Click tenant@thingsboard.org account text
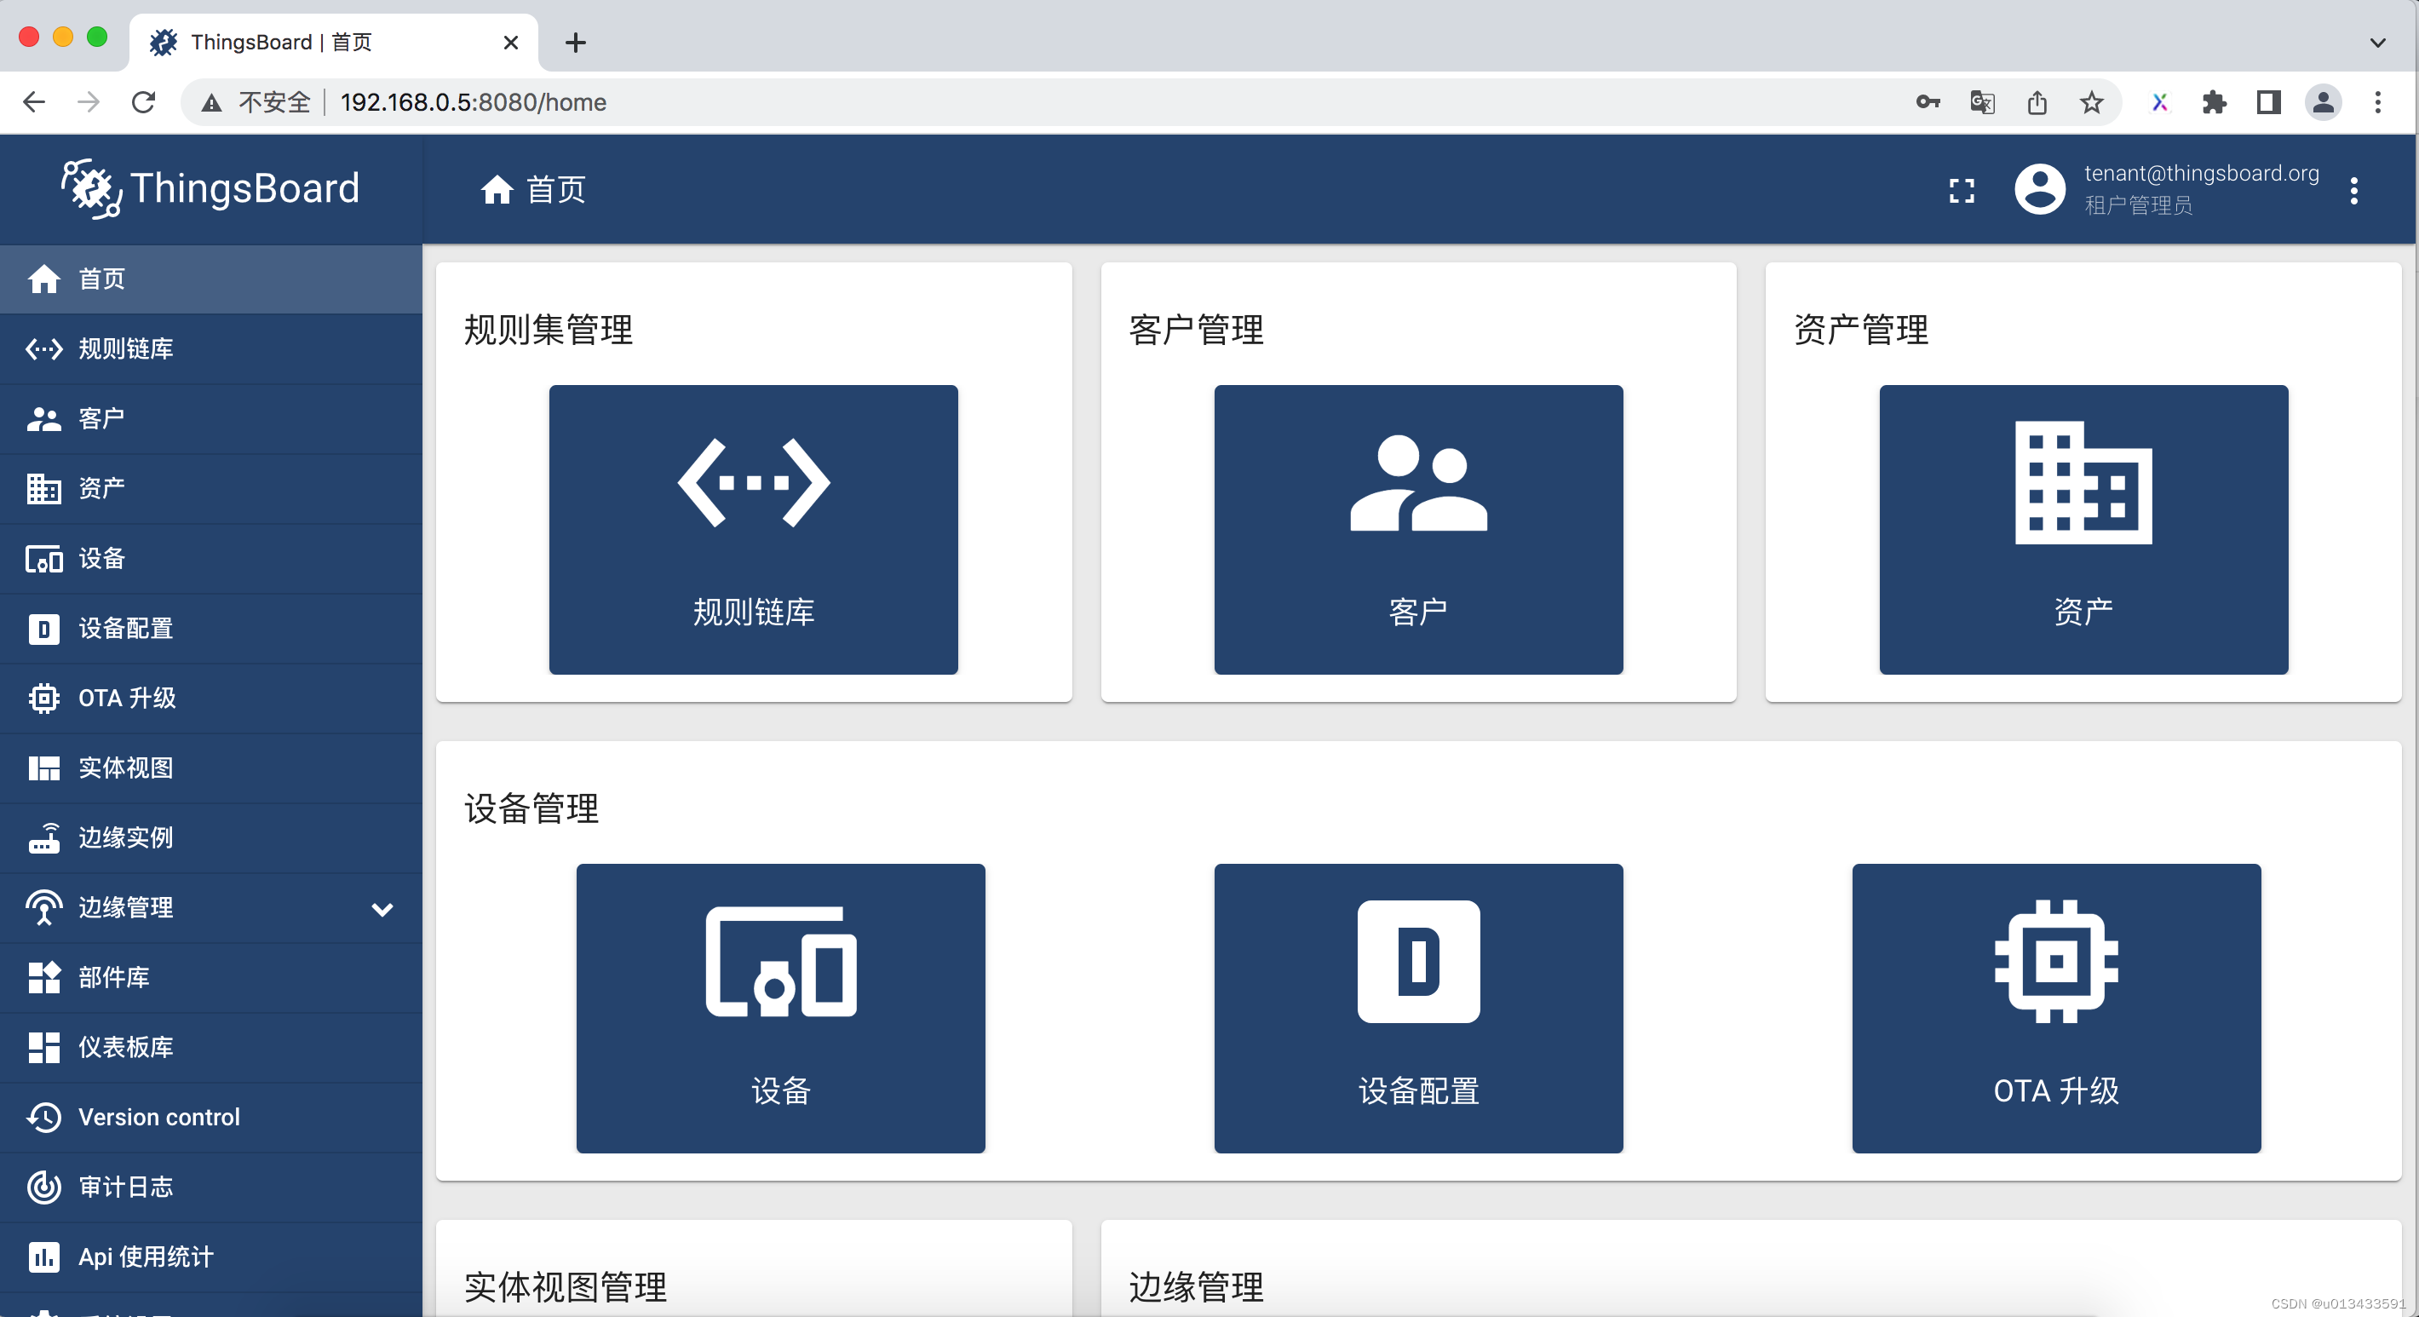This screenshot has width=2419, height=1317. point(2201,174)
